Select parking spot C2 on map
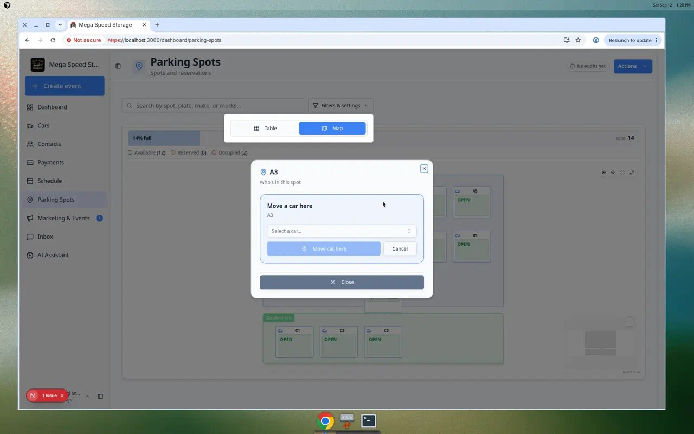Image resolution: width=694 pixels, height=434 pixels. click(x=339, y=342)
